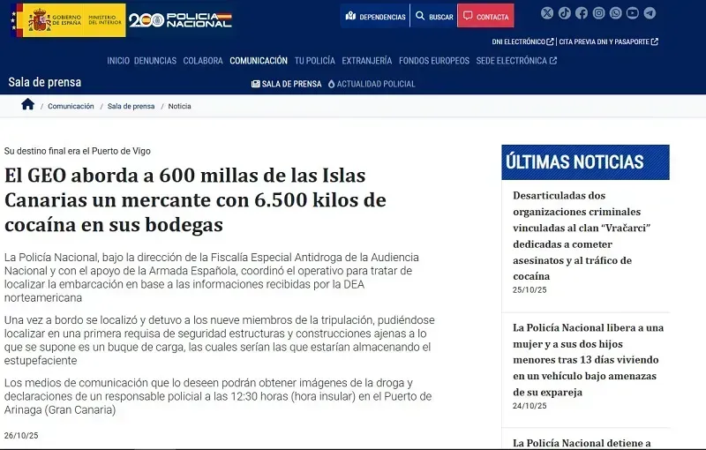
Task: Switch to the Actualidad Policial tab
Action: pyautogui.click(x=372, y=84)
